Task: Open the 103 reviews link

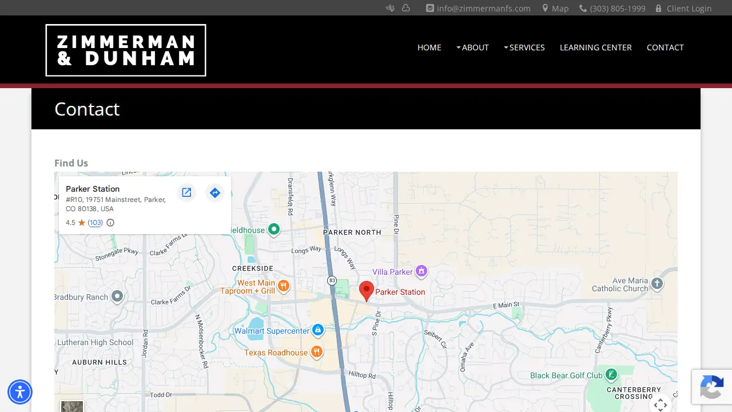Action: click(x=96, y=223)
